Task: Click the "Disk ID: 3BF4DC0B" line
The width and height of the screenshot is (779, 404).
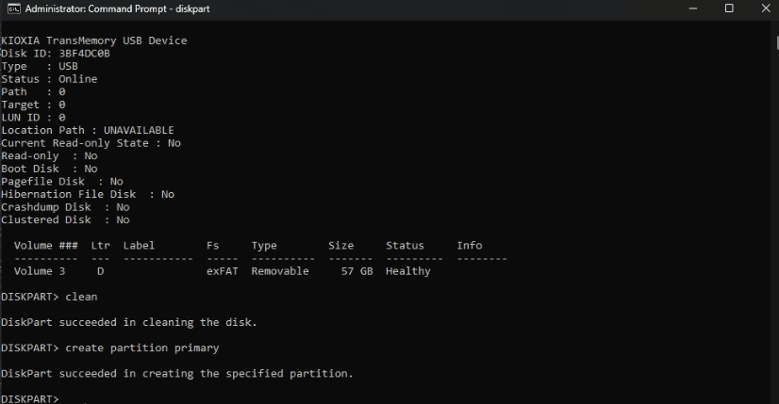Action: (x=56, y=54)
